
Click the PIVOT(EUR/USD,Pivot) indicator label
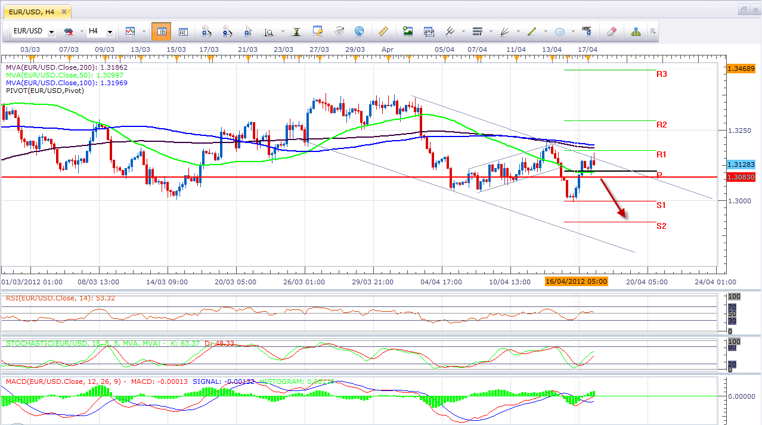pos(45,91)
